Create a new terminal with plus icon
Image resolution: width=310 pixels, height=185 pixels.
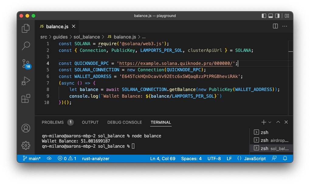263,122
